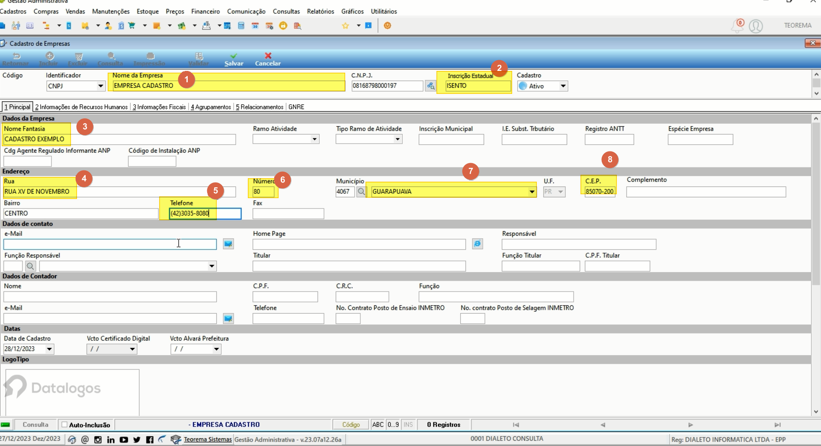
Task: Switch to the GNRE tab
Action: 296,107
